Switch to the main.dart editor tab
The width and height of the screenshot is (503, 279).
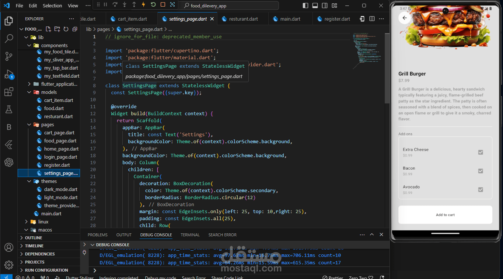coord(290,19)
